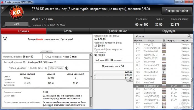Select player row loosegoose12
Image resolution: width=194 pixels, height=110 pixels.
162,103
